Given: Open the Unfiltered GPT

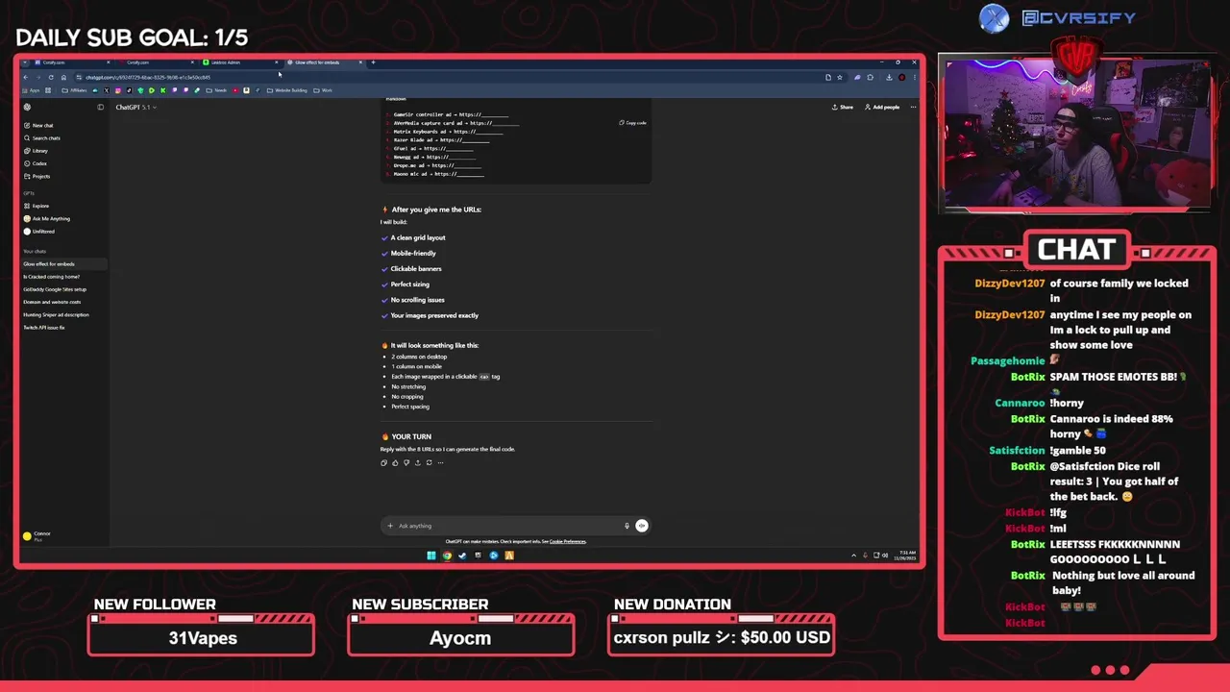Looking at the screenshot, I should point(39,232).
